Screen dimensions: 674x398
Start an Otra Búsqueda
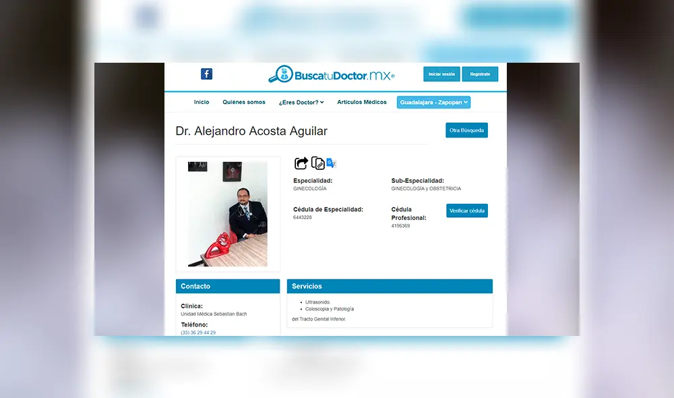(x=466, y=130)
